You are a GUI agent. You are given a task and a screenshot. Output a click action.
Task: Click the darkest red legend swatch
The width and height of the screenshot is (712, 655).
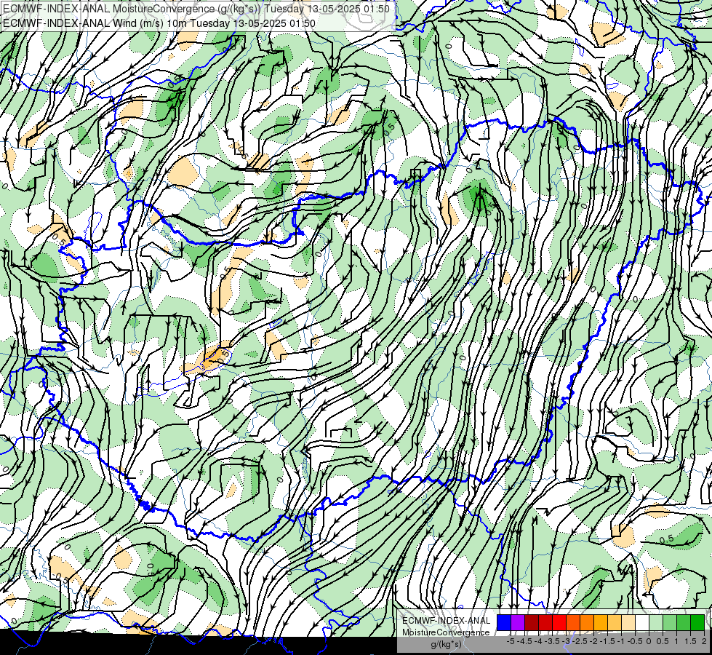tap(532, 622)
